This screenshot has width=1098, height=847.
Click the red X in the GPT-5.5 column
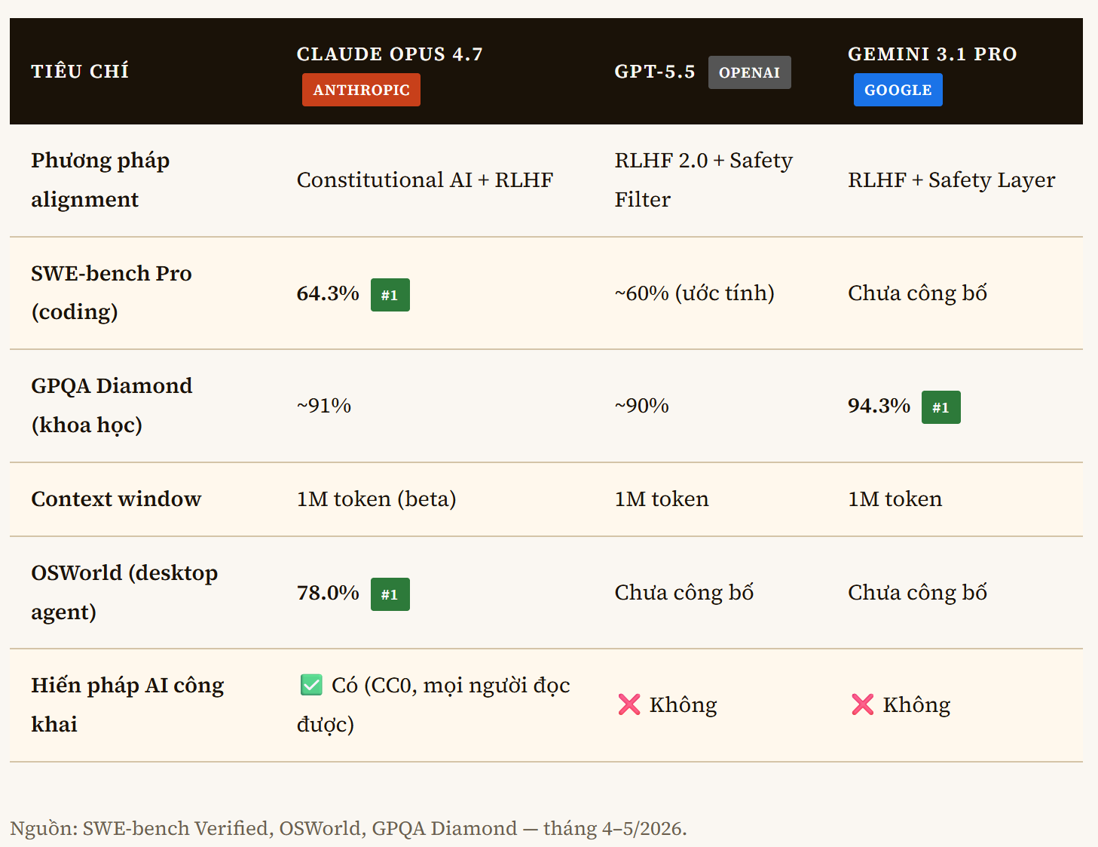coord(629,704)
